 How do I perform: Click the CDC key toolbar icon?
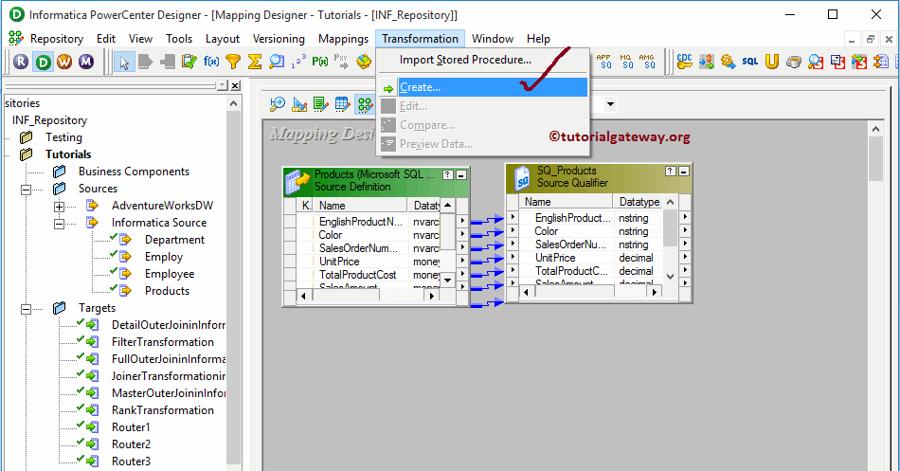coord(685,62)
